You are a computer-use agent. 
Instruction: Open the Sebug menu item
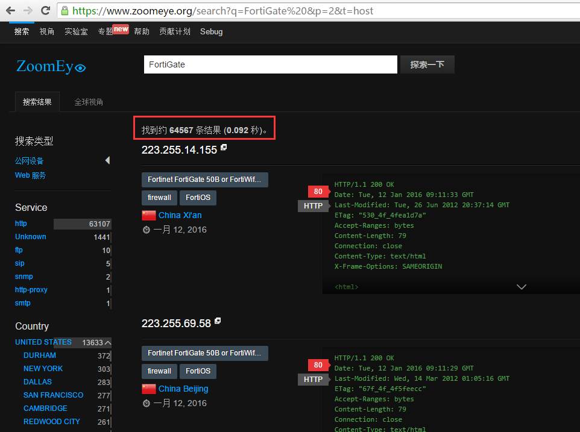211,31
